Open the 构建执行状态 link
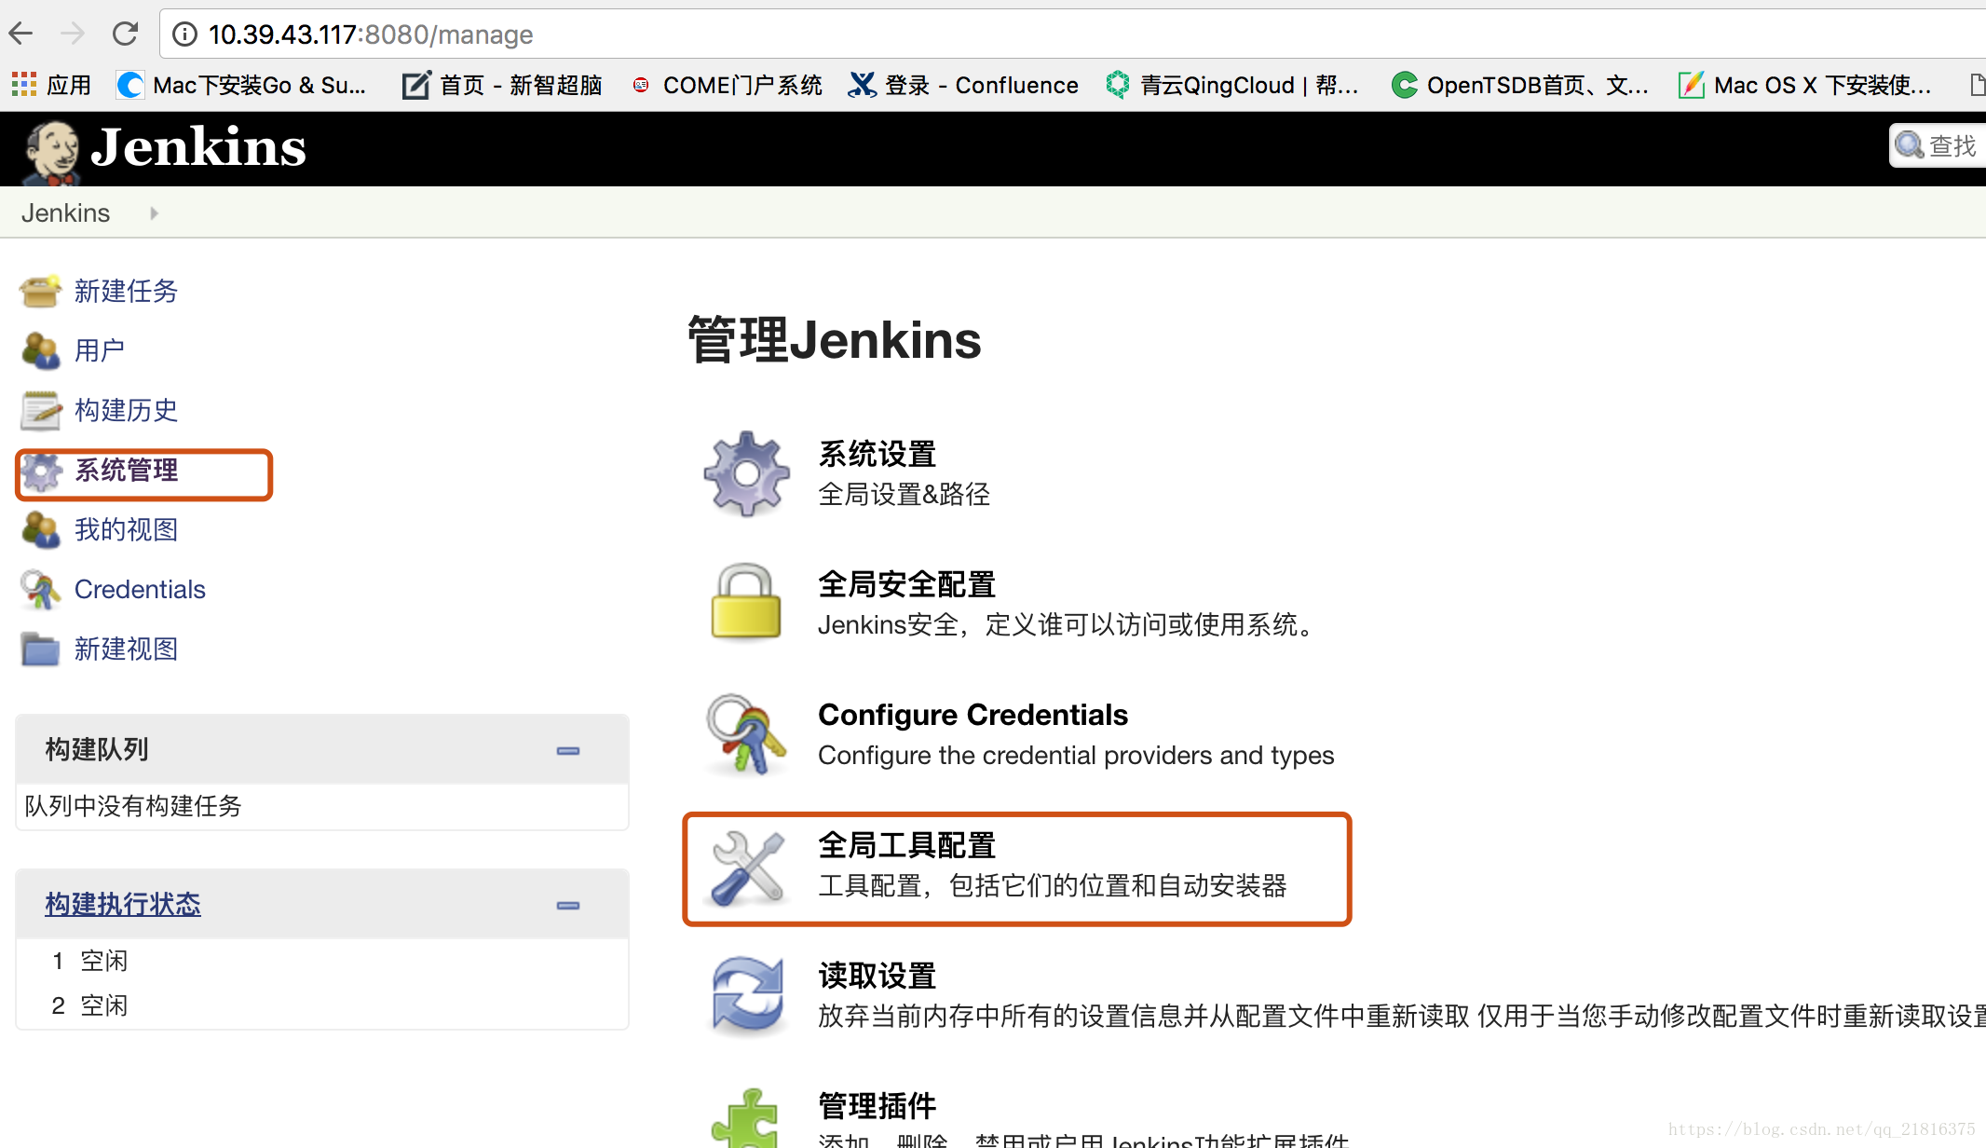 tap(123, 904)
